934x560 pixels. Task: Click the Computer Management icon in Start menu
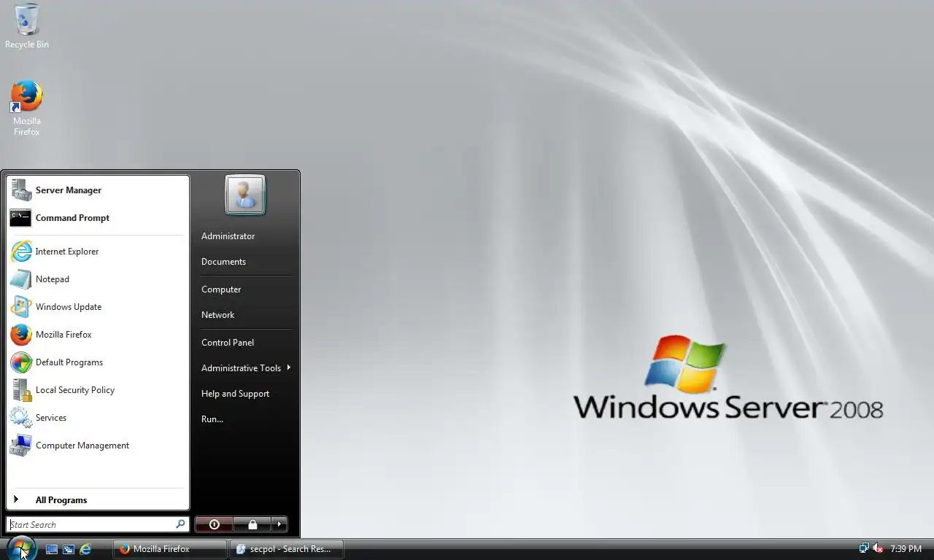21,446
